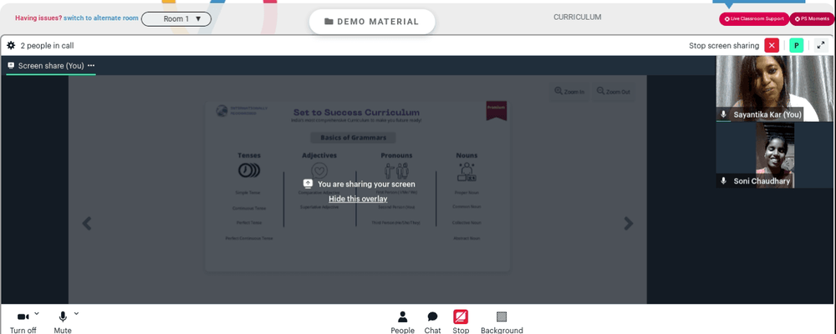The height and width of the screenshot is (334, 836).
Task: Open the Chat panel
Action: (x=432, y=322)
